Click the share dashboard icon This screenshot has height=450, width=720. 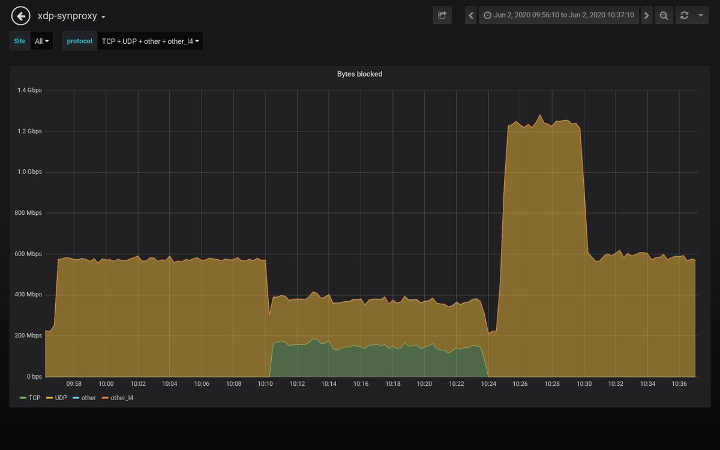pos(442,15)
